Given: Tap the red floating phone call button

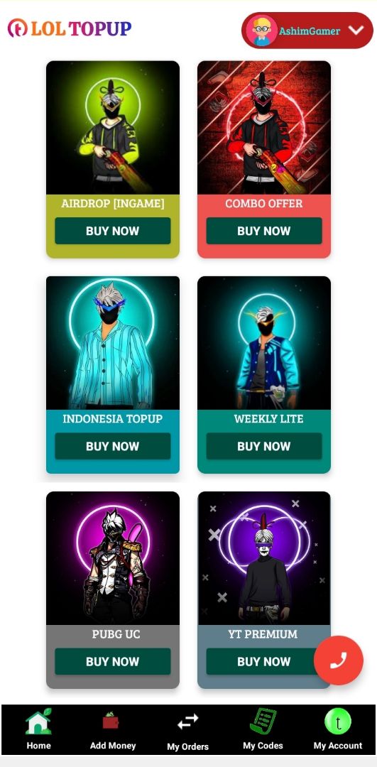Looking at the screenshot, I should point(339,660).
